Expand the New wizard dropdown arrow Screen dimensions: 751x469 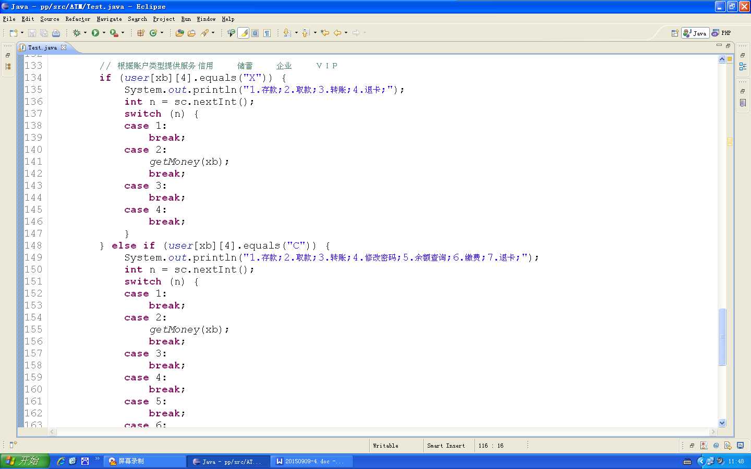click(22, 33)
